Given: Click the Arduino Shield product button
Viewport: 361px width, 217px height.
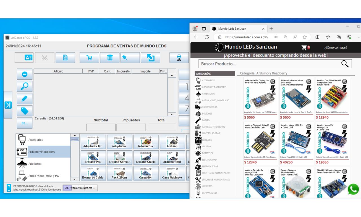Looking at the screenshot, I should [x=146, y=157].
